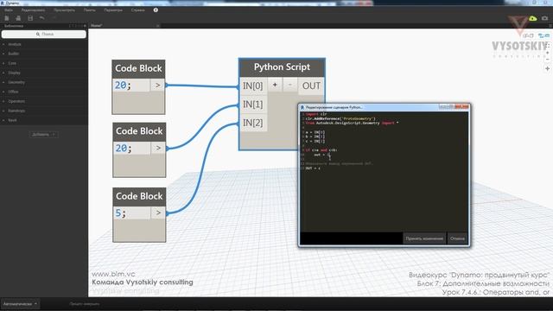553x311 pixels.
Task: Click the Python Script node title
Action: point(282,67)
